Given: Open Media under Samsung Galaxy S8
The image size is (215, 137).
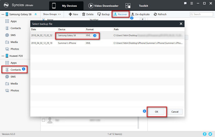Looking at the screenshot, I should pos(12,42).
